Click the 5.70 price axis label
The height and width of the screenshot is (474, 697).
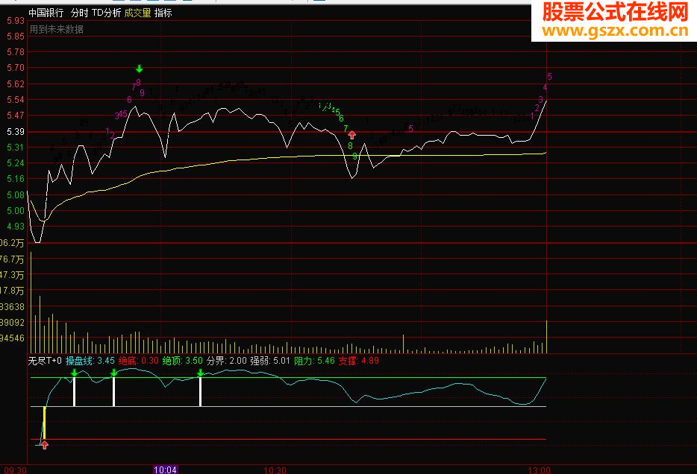pos(16,68)
